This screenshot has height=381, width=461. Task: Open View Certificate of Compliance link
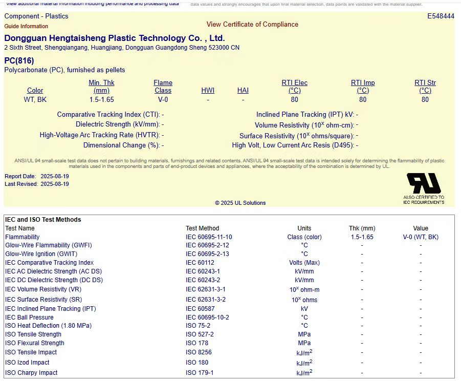(252, 25)
